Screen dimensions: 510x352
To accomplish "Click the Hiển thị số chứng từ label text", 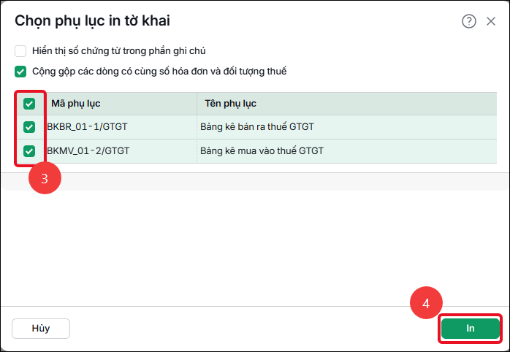I will point(118,51).
